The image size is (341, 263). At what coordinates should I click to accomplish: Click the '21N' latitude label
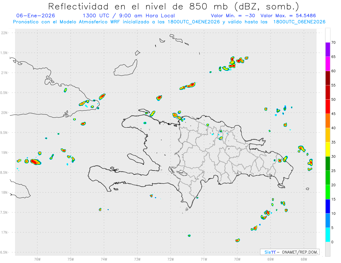[4, 73]
